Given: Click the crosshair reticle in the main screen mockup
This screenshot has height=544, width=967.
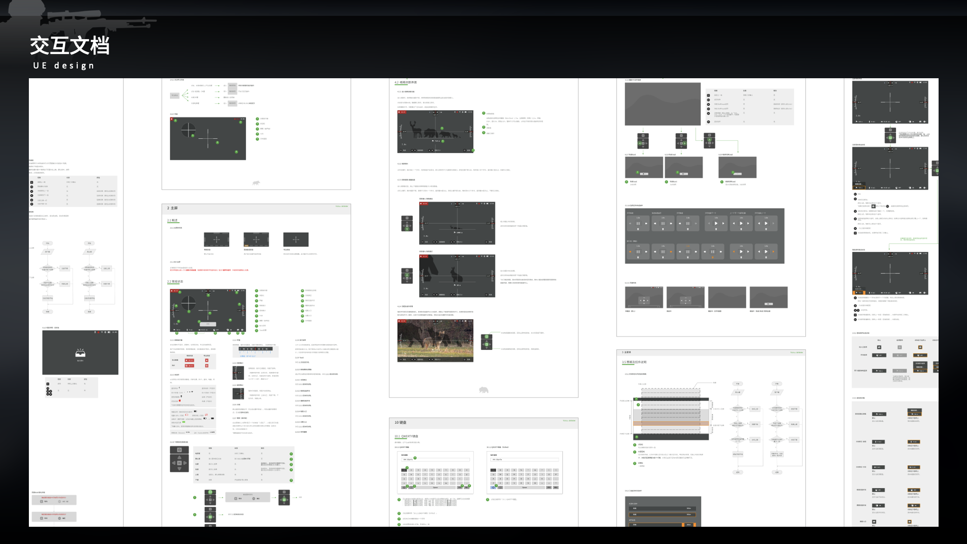Looking at the screenshot, I should tap(208, 311).
